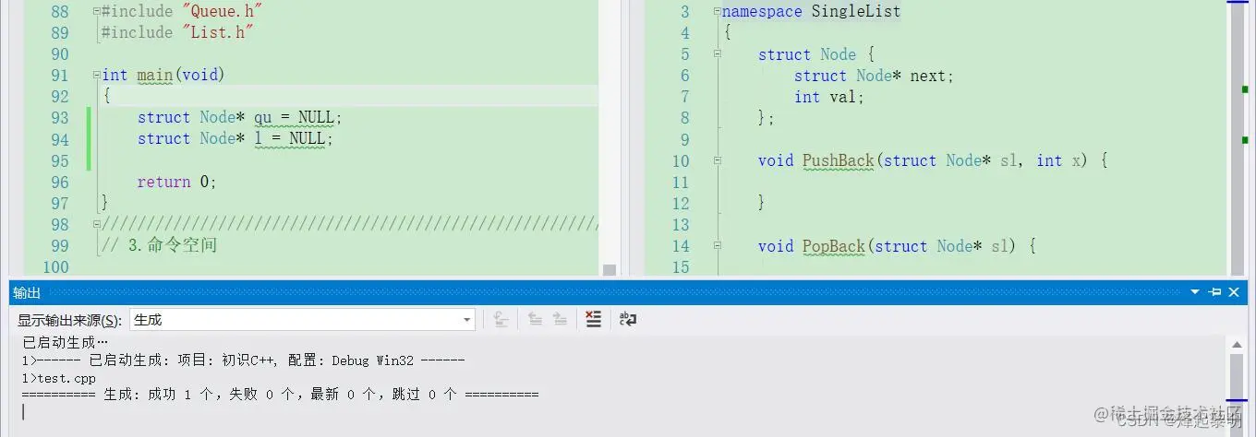The width and height of the screenshot is (1256, 437).
Task: Go to next message in Output toolbar
Action: pyautogui.click(x=560, y=319)
